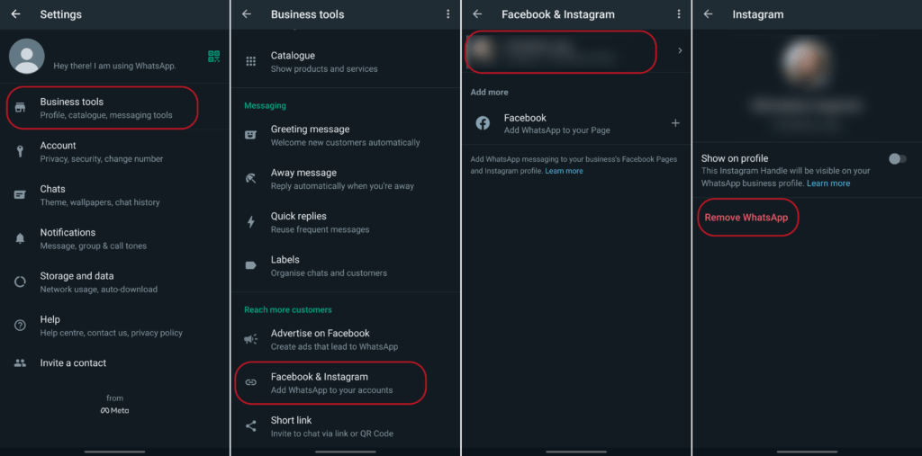
Task: Tap the profile avatar in Settings
Action: [x=27, y=57]
